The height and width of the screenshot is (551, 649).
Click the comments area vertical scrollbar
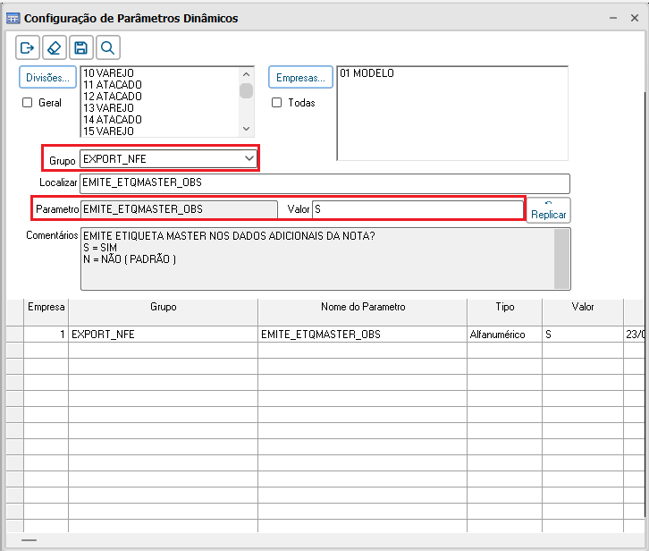coord(561,259)
